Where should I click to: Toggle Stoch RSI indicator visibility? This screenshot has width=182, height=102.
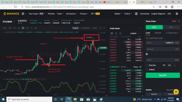tap(39, 79)
